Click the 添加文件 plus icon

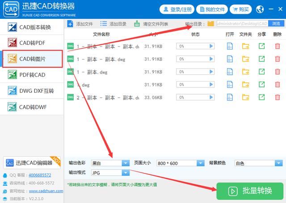[x=70, y=24]
